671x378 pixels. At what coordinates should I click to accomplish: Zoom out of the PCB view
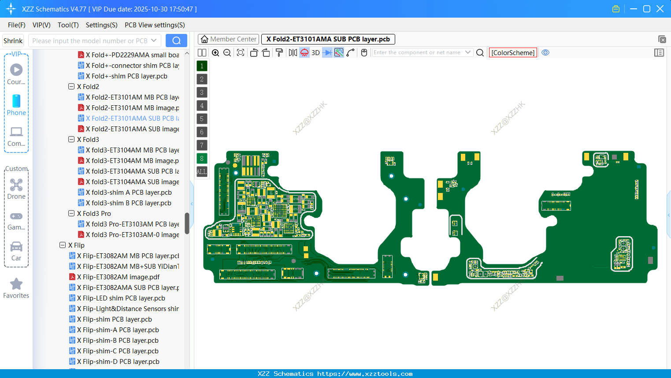point(226,52)
